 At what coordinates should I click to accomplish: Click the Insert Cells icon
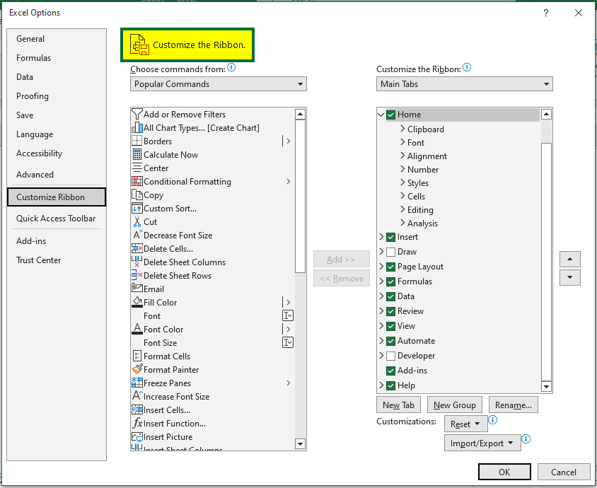(137, 409)
